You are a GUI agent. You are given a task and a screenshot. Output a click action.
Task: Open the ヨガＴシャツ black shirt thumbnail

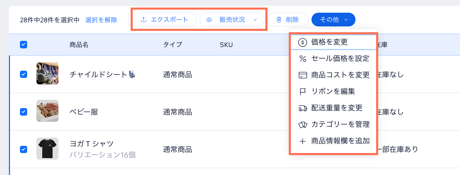coord(47,149)
